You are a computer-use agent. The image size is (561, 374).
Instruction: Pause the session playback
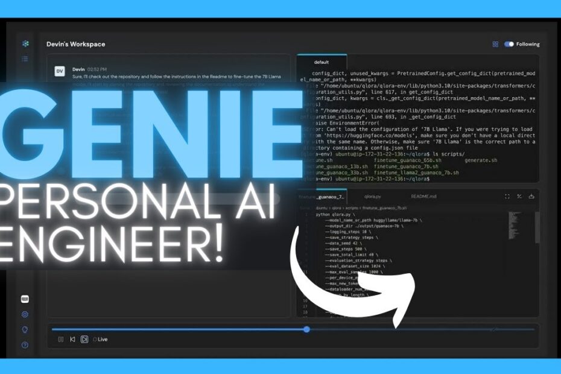click(61, 339)
